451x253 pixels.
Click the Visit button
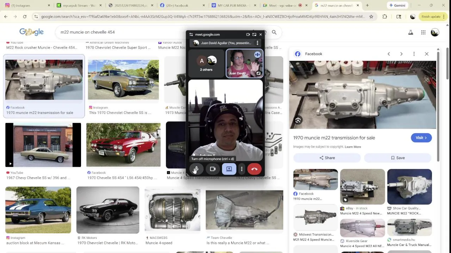(x=421, y=138)
